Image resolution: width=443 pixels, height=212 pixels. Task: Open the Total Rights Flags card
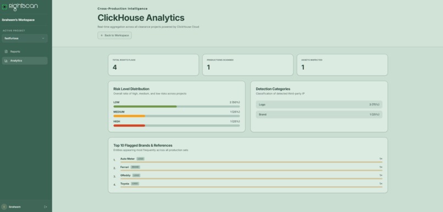tap(153, 65)
